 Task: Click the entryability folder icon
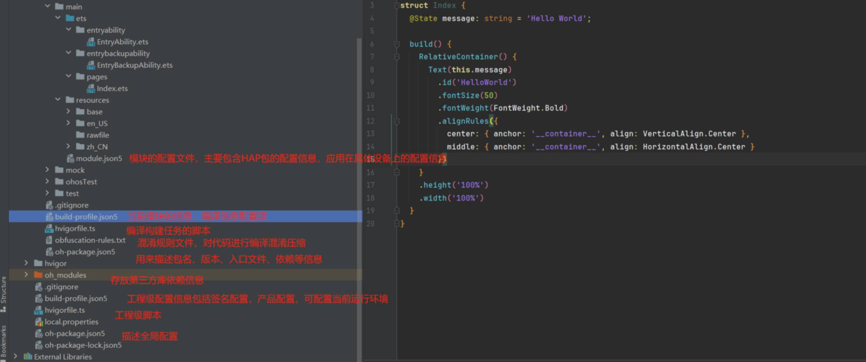(80, 30)
